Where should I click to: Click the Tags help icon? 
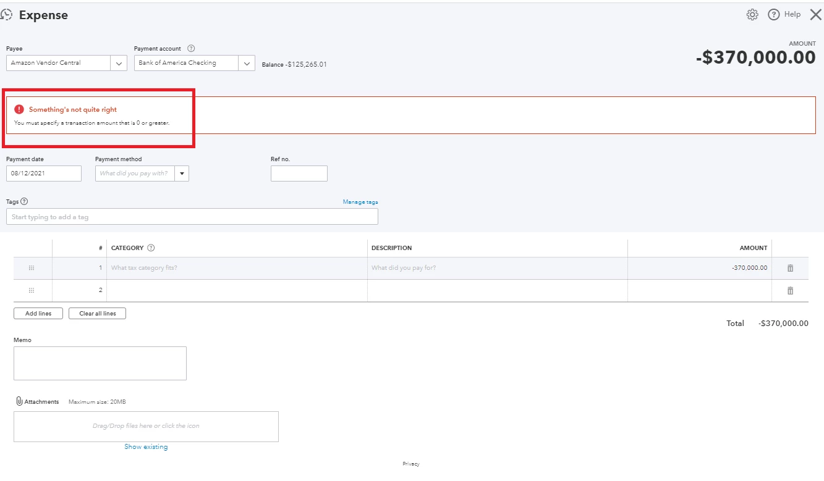click(24, 201)
